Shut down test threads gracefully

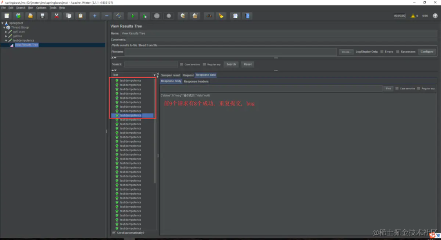169,16
